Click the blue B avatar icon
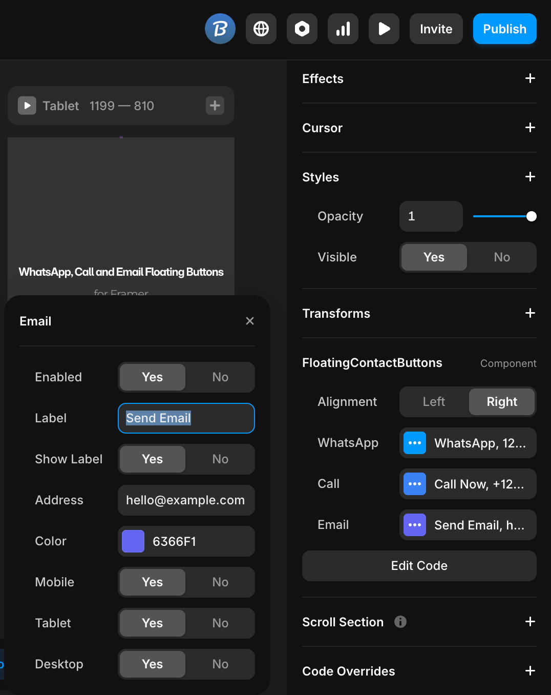Viewport: 551px width, 695px height. pos(220,29)
